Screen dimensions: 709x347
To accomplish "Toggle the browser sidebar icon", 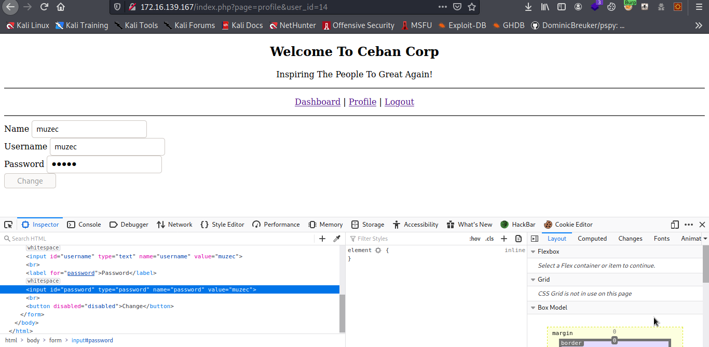I will point(562,7).
